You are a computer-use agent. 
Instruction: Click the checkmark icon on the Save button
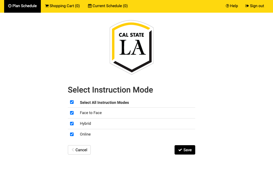point(180,150)
